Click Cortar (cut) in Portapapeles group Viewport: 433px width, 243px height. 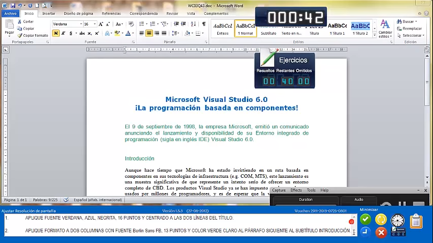click(x=26, y=21)
